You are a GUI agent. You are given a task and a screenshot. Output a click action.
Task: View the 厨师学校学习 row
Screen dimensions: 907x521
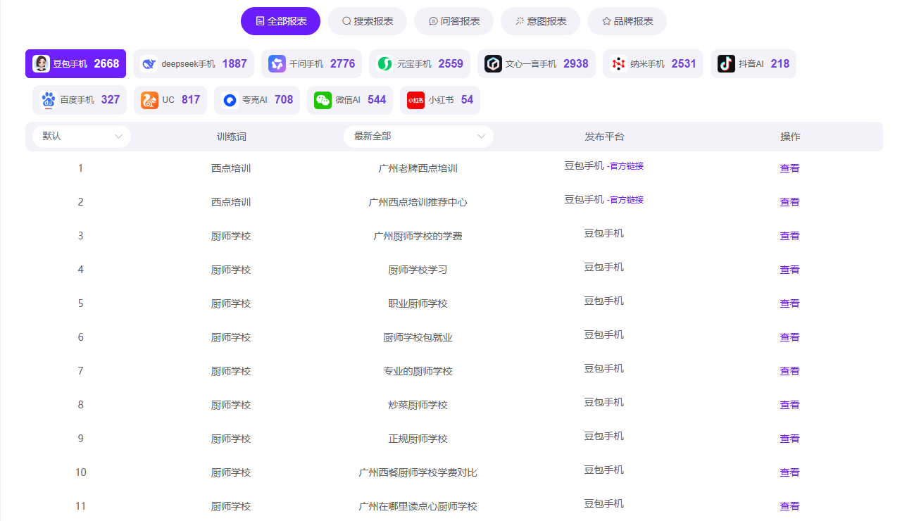point(789,270)
